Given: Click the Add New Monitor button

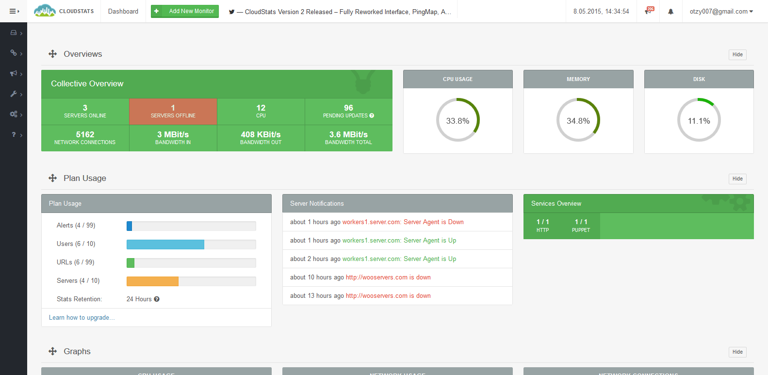Looking at the screenshot, I should [185, 11].
